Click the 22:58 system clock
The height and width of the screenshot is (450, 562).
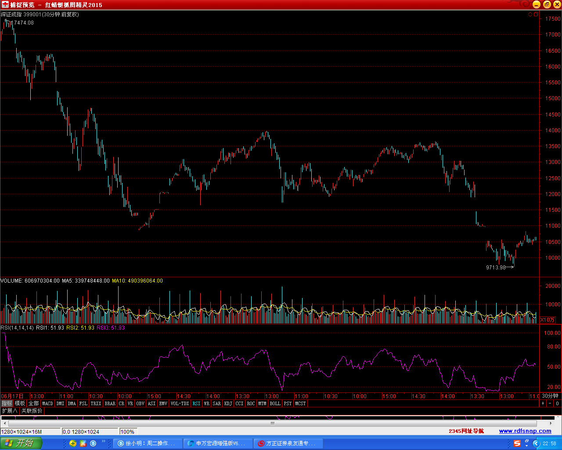pyautogui.click(x=549, y=443)
